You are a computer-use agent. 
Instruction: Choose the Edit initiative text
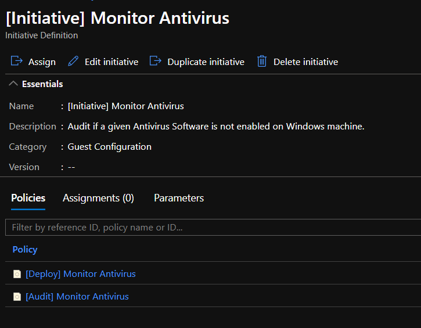coord(111,62)
